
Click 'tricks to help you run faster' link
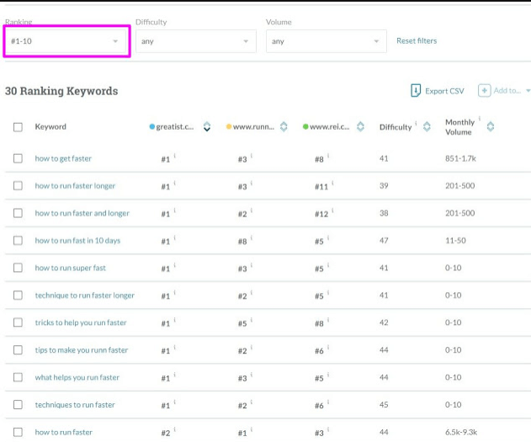point(80,322)
